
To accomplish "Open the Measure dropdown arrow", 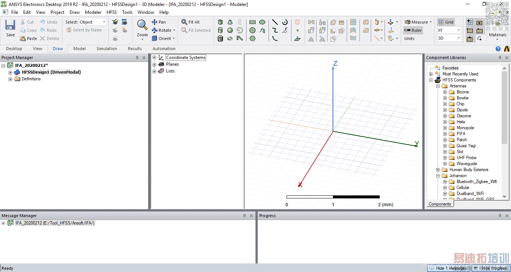I will pos(431,22).
